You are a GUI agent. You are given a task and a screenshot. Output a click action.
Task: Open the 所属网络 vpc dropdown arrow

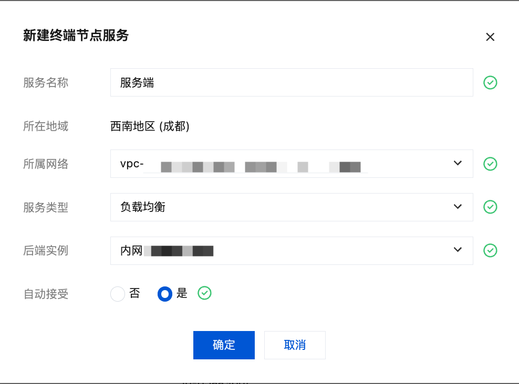point(458,163)
